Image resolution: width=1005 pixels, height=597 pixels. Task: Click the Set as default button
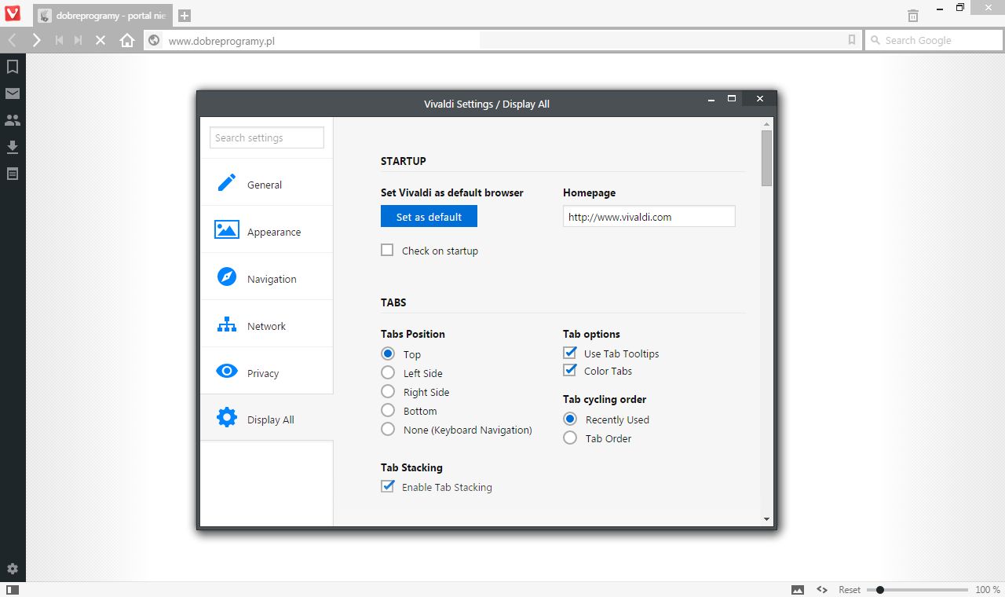point(429,216)
